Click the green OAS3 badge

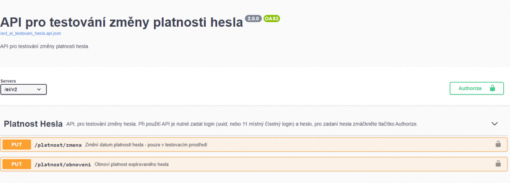coord(272,19)
